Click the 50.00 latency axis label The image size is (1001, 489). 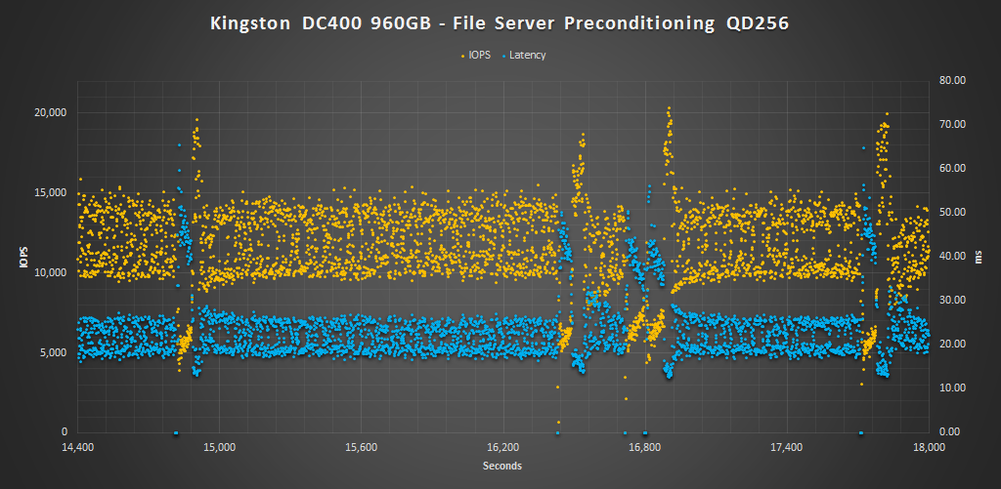[952, 212]
